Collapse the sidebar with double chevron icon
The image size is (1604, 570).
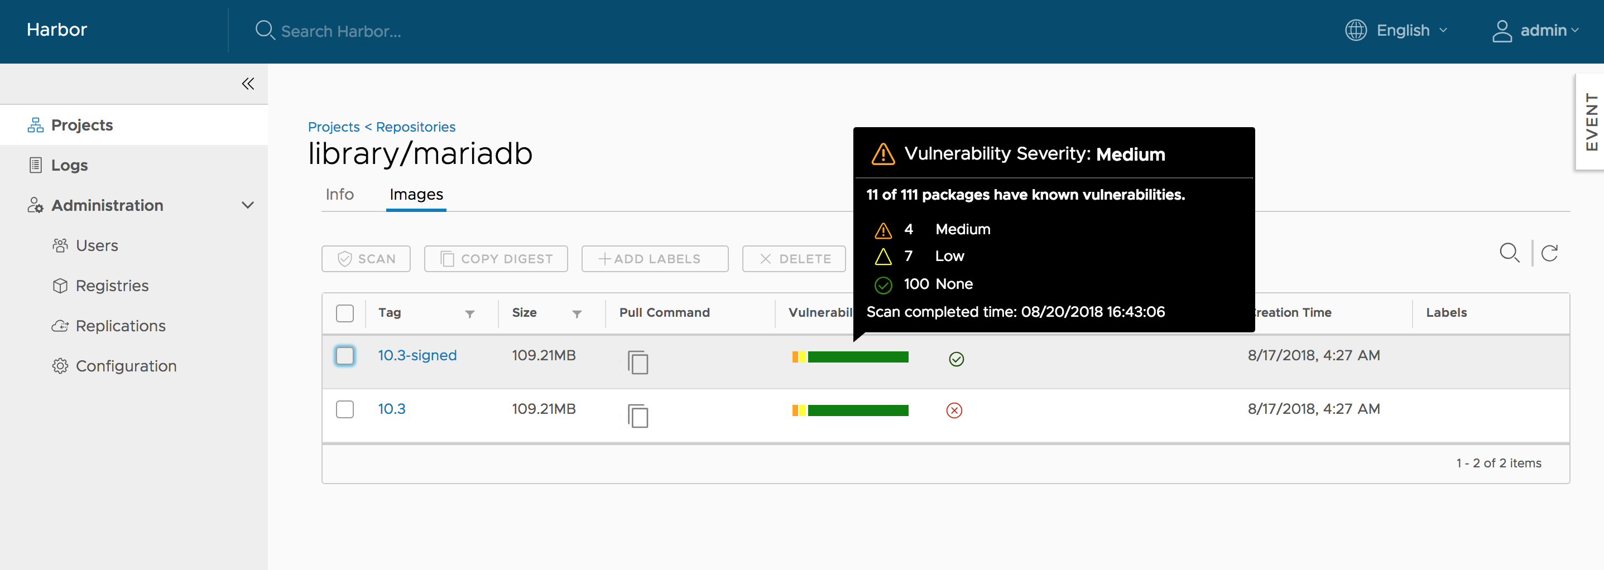coord(248,84)
